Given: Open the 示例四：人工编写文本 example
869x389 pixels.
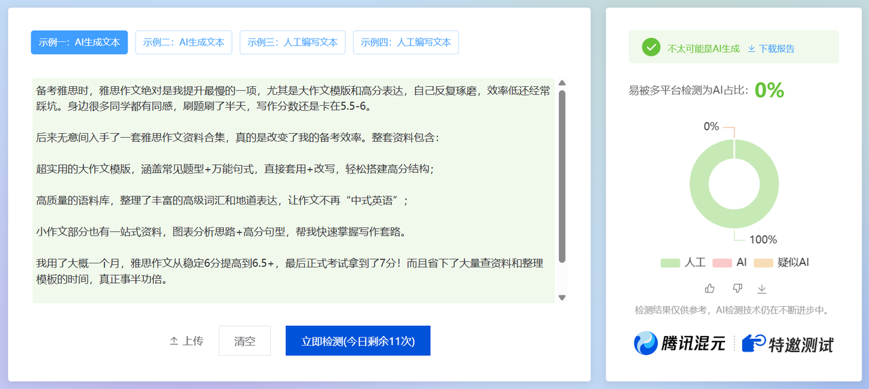Looking at the screenshot, I should 406,42.
